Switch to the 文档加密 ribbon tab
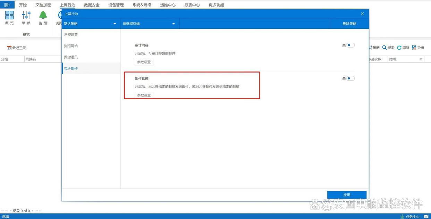 (43, 5)
